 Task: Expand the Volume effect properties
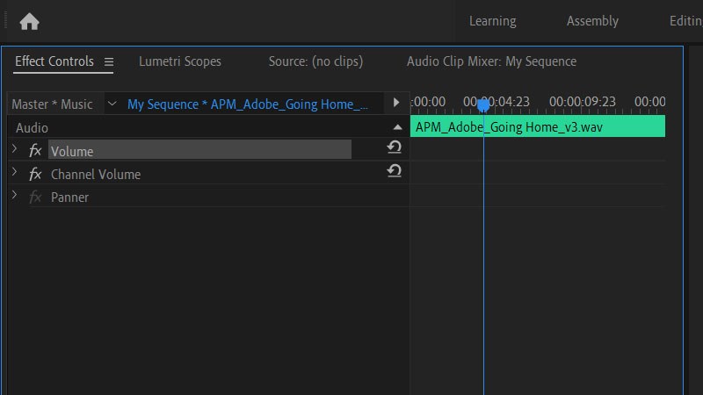click(x=14, y=149)
